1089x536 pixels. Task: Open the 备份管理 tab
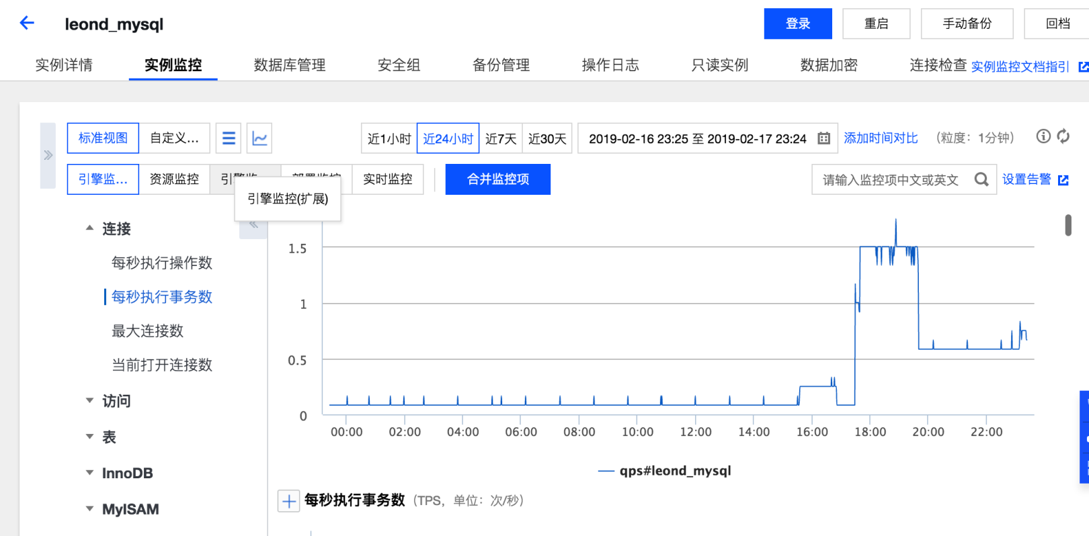501,65
